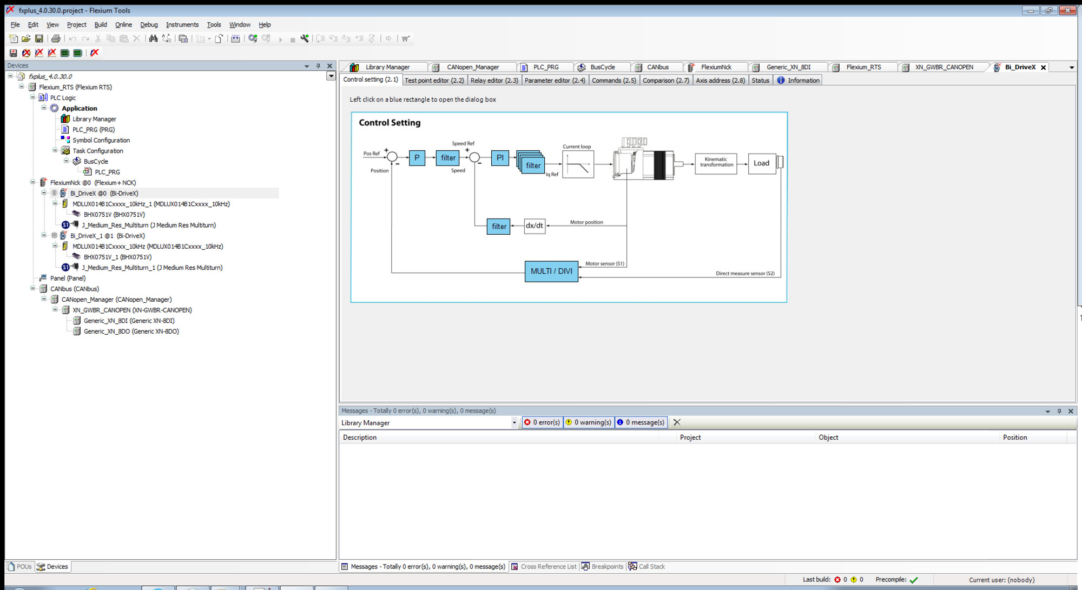The height and width of the screenshot is (590, 1082).
Task: Open the Online menu
Action: pos(123,25)
